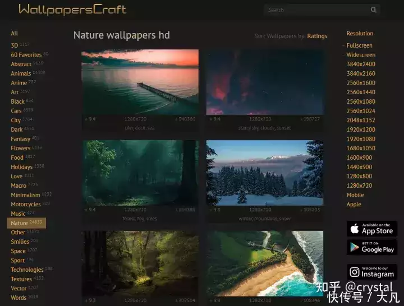Open the Sport category
Screen dimensions: 404x306
[x=17, y=261]
